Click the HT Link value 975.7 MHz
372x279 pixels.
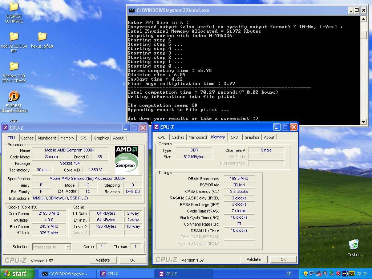pos(49,233)
